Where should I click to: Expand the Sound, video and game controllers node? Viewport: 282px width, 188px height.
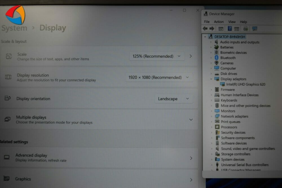pos(212,149)
